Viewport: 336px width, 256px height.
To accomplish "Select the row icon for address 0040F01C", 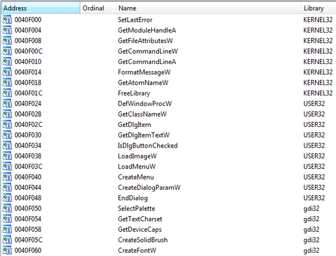I will coord(7,93).
